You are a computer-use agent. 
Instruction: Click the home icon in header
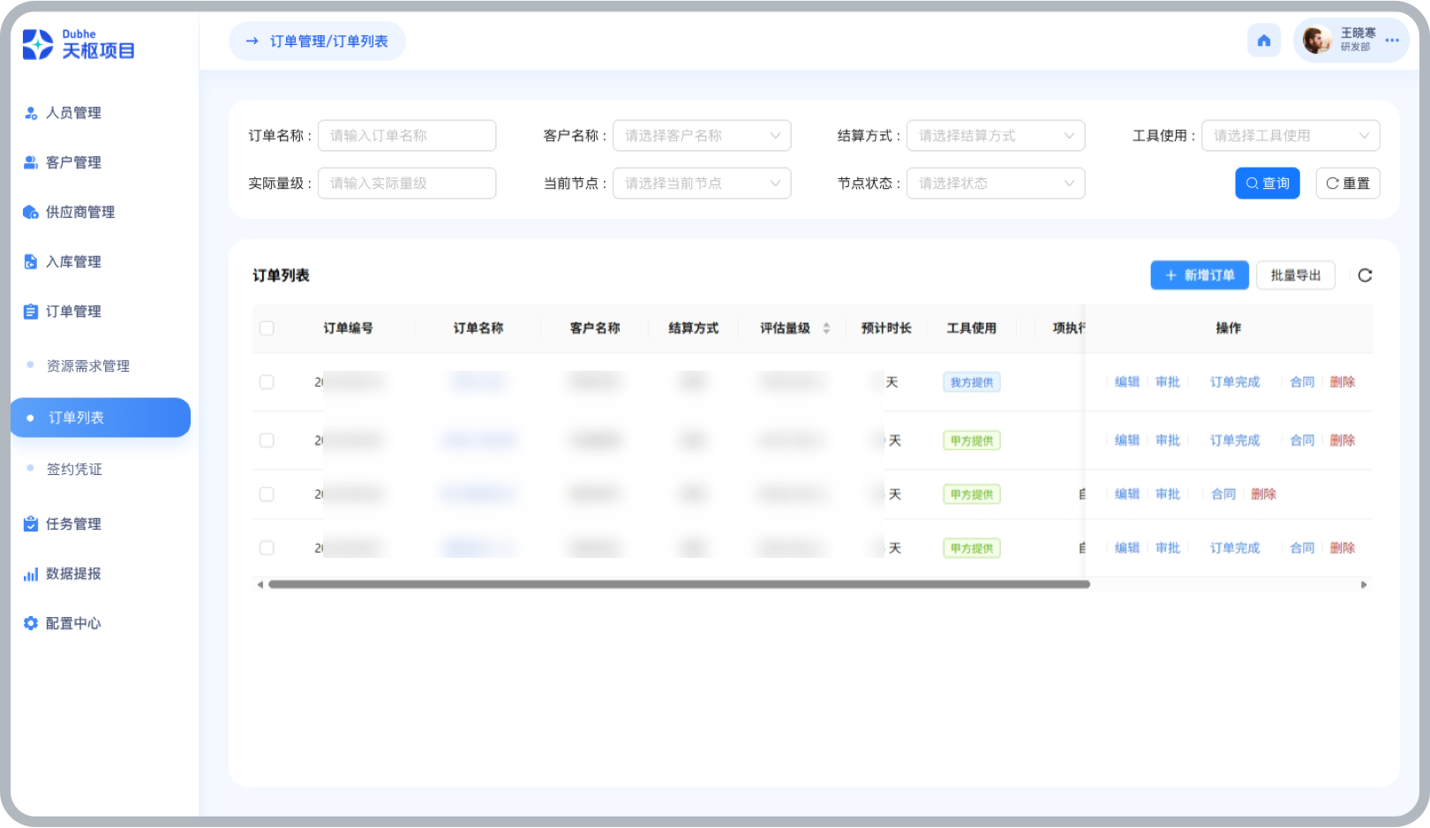tap(1263, 41)
